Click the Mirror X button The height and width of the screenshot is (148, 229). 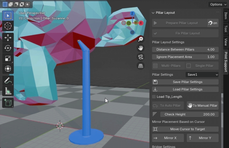click(168, 138)
